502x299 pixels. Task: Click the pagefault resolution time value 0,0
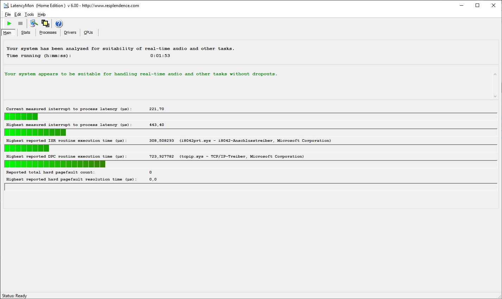pyautogui.click(x=153, y=179)
